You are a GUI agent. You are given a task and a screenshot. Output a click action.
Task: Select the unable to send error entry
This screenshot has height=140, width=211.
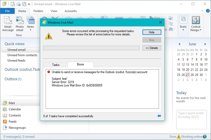click(100, 72)
